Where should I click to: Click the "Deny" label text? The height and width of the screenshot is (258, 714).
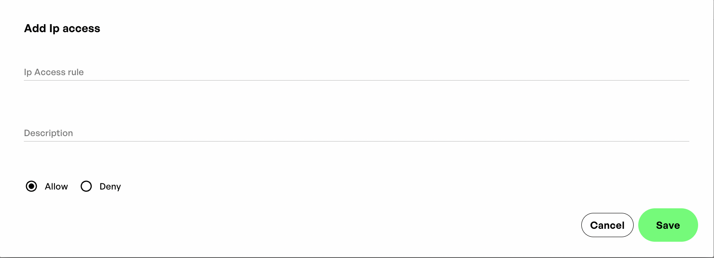pyautogui.click(x=110, y=187)
